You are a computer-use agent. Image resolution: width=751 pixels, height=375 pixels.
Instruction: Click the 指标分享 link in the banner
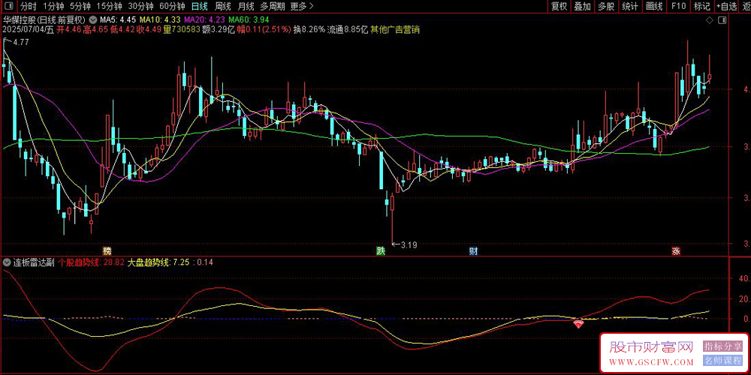[x=722, y=346]
